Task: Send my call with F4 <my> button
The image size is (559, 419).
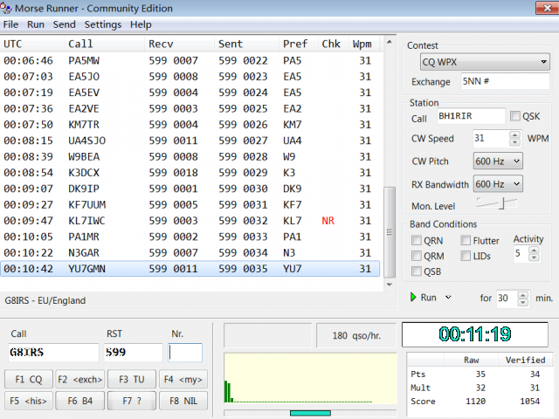Action: (x=183, y=380)
